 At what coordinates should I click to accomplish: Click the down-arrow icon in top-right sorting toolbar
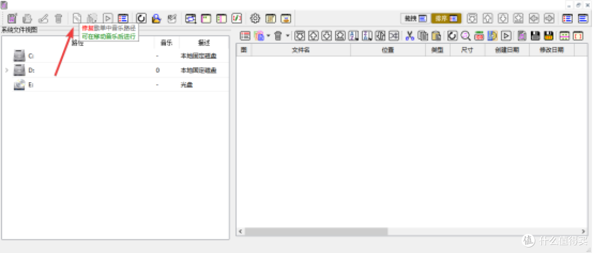503,18
